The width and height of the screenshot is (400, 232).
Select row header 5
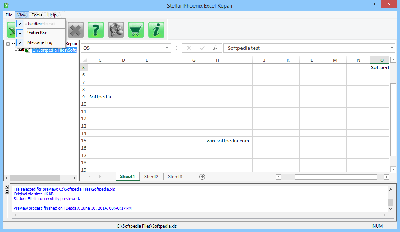(83, 67)
